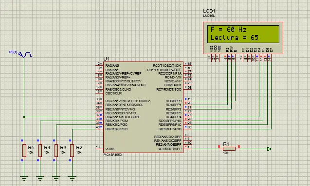Click pin number 19 beside RD0/SPP0
Image resolution: width=310 pixels, height=186 pixels.
tap(189, 99)
